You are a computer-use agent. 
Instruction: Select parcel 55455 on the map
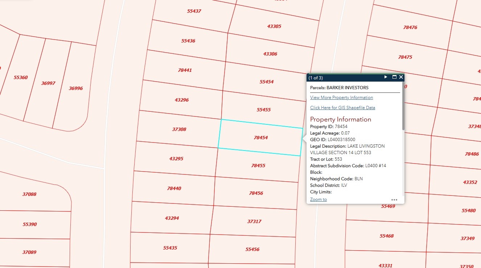click(x=264, y=110)
